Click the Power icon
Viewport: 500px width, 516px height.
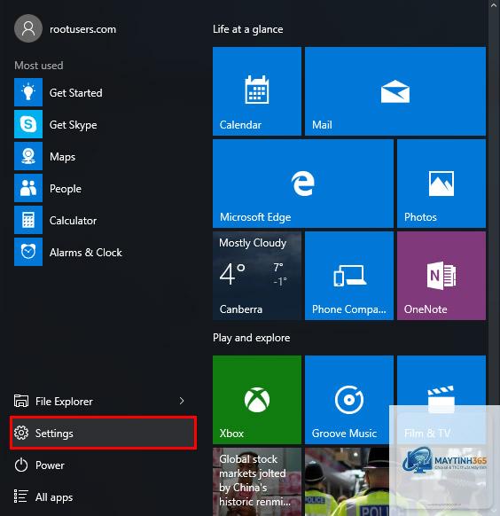[21, 465]
